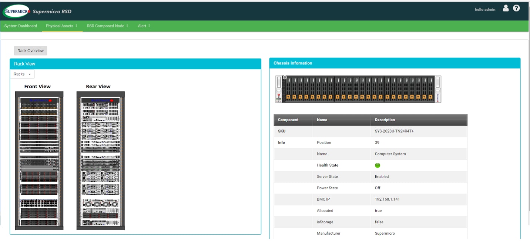Viewport: 530px width, 241px height.
Task: Open the System Dashboard tab
Action: coord(21,26)
